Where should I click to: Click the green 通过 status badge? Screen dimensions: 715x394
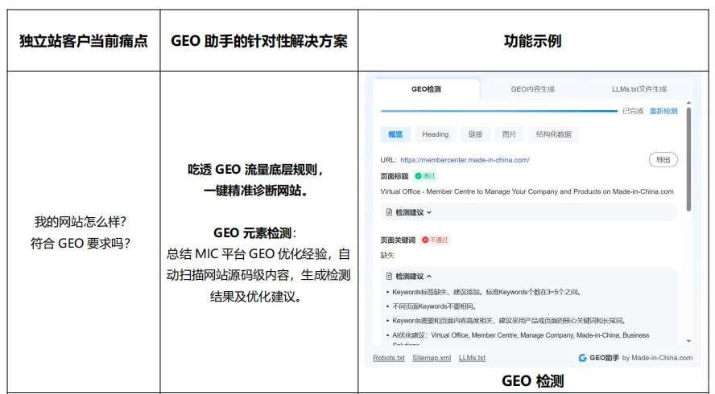click(425, 176)
